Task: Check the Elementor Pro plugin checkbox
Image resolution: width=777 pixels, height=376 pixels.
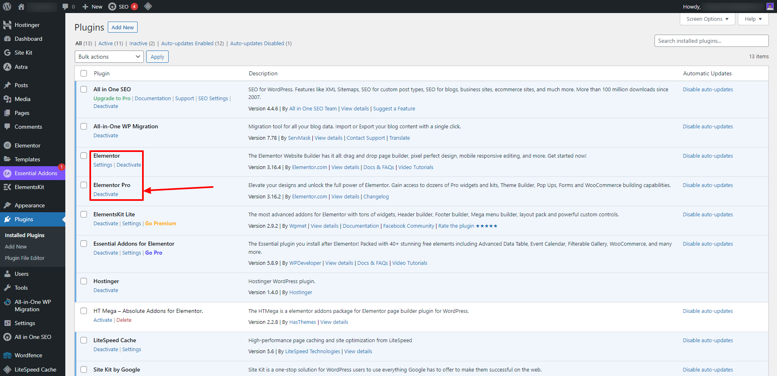Action: click(x=84, y=185)
